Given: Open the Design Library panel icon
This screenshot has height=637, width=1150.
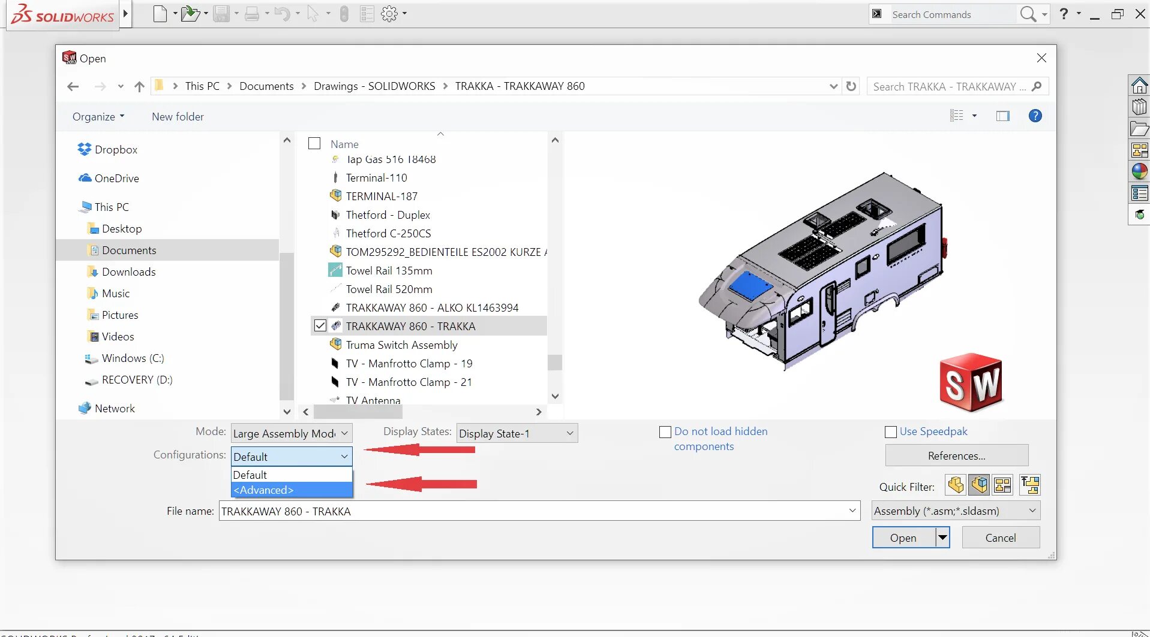Looking at the screenshot, I should tap(1139, 107).
